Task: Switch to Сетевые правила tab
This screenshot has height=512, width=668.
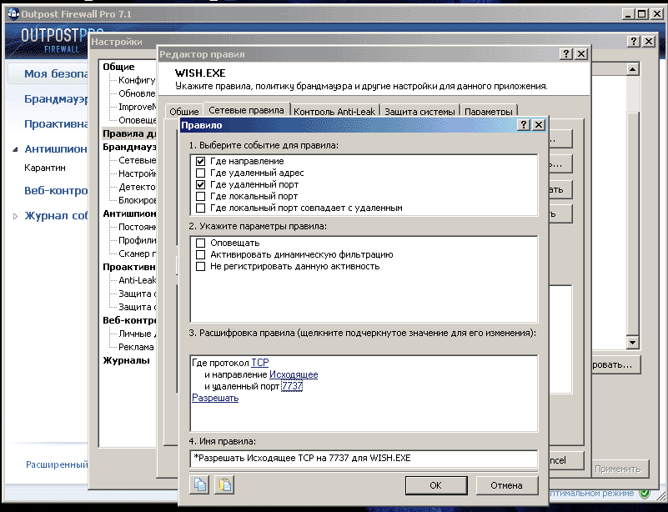Action: [246, 110]
